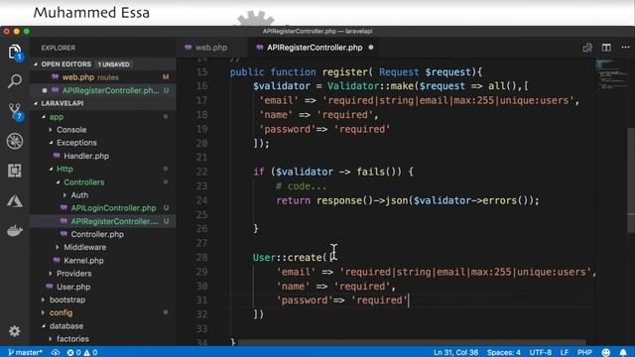This screenshot has width=635, height=357.
Task: Change encoding via UTF-8
Action: (540, 352)
